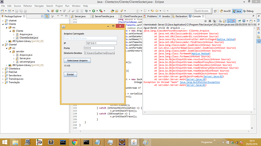Expand the chatnet project
This screenshot has height=146, width=261.
[3, 21]
